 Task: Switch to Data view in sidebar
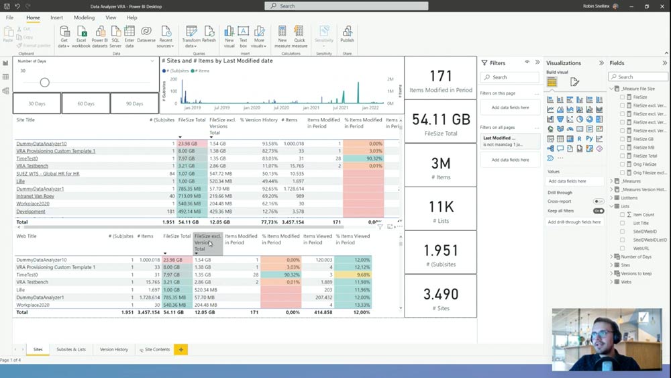click(5, 77)
